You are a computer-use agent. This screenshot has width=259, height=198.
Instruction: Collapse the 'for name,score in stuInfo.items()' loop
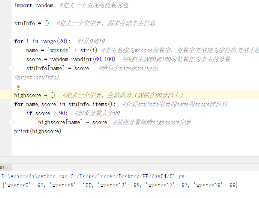point(11,104)
